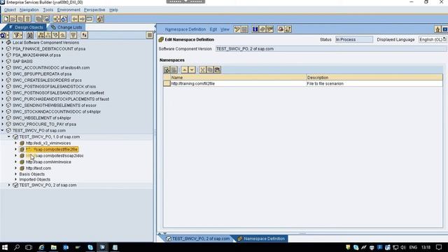Close the editor with the blue X icon
The width and height of the screenshot is (448, 252).
[445, 29]
